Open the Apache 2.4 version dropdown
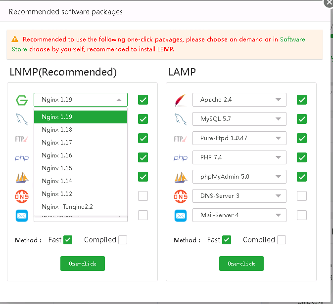 (239, 100)
